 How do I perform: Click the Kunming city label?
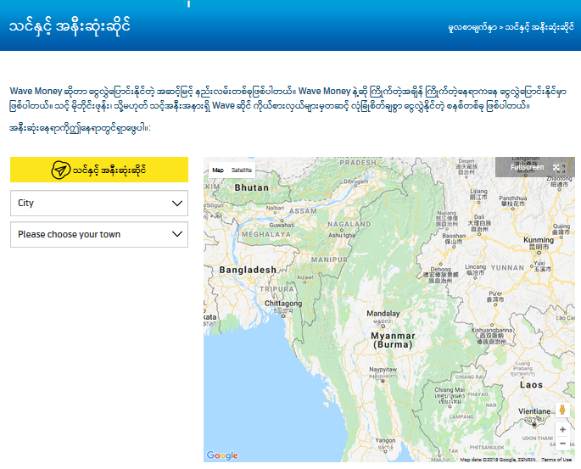point(539,240)
